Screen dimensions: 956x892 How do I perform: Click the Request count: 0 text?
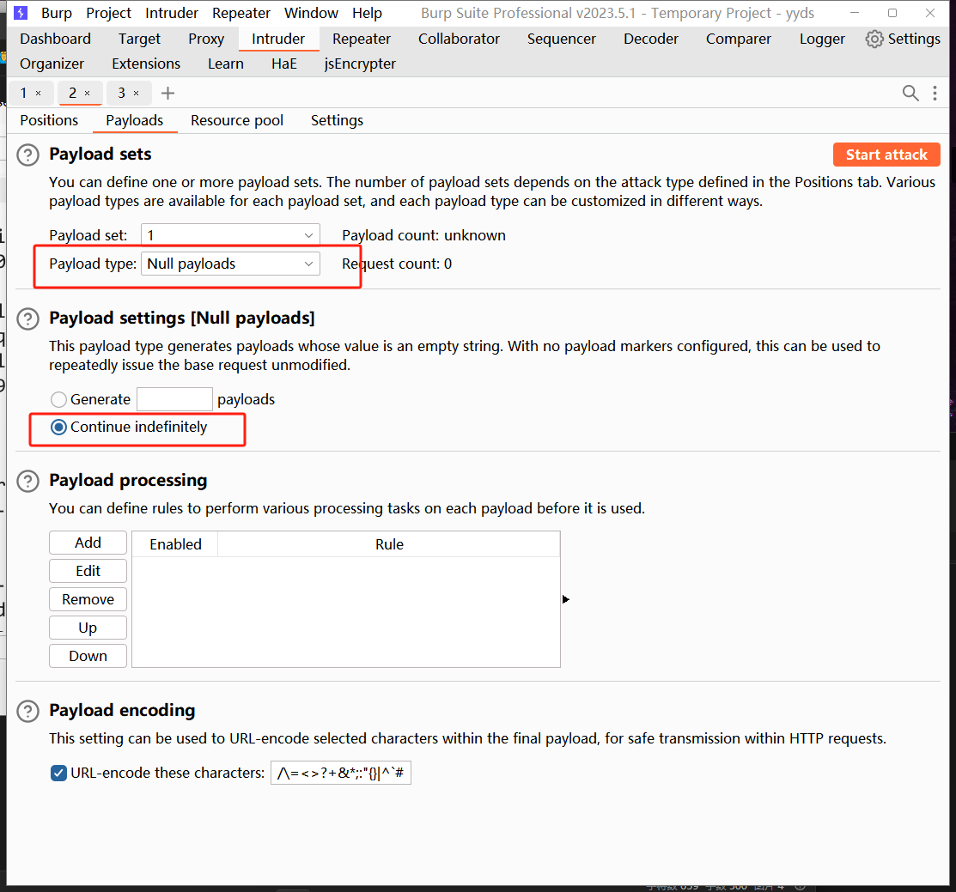tap(397, 264)
